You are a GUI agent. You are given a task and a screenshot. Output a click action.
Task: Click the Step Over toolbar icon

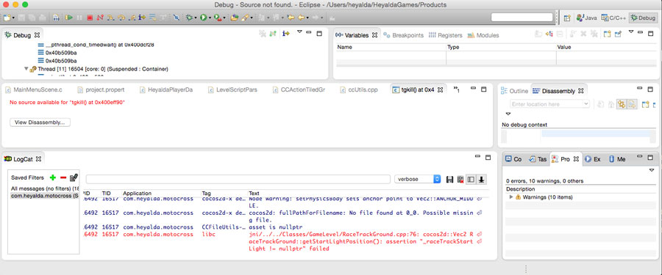tap(121, 18)
